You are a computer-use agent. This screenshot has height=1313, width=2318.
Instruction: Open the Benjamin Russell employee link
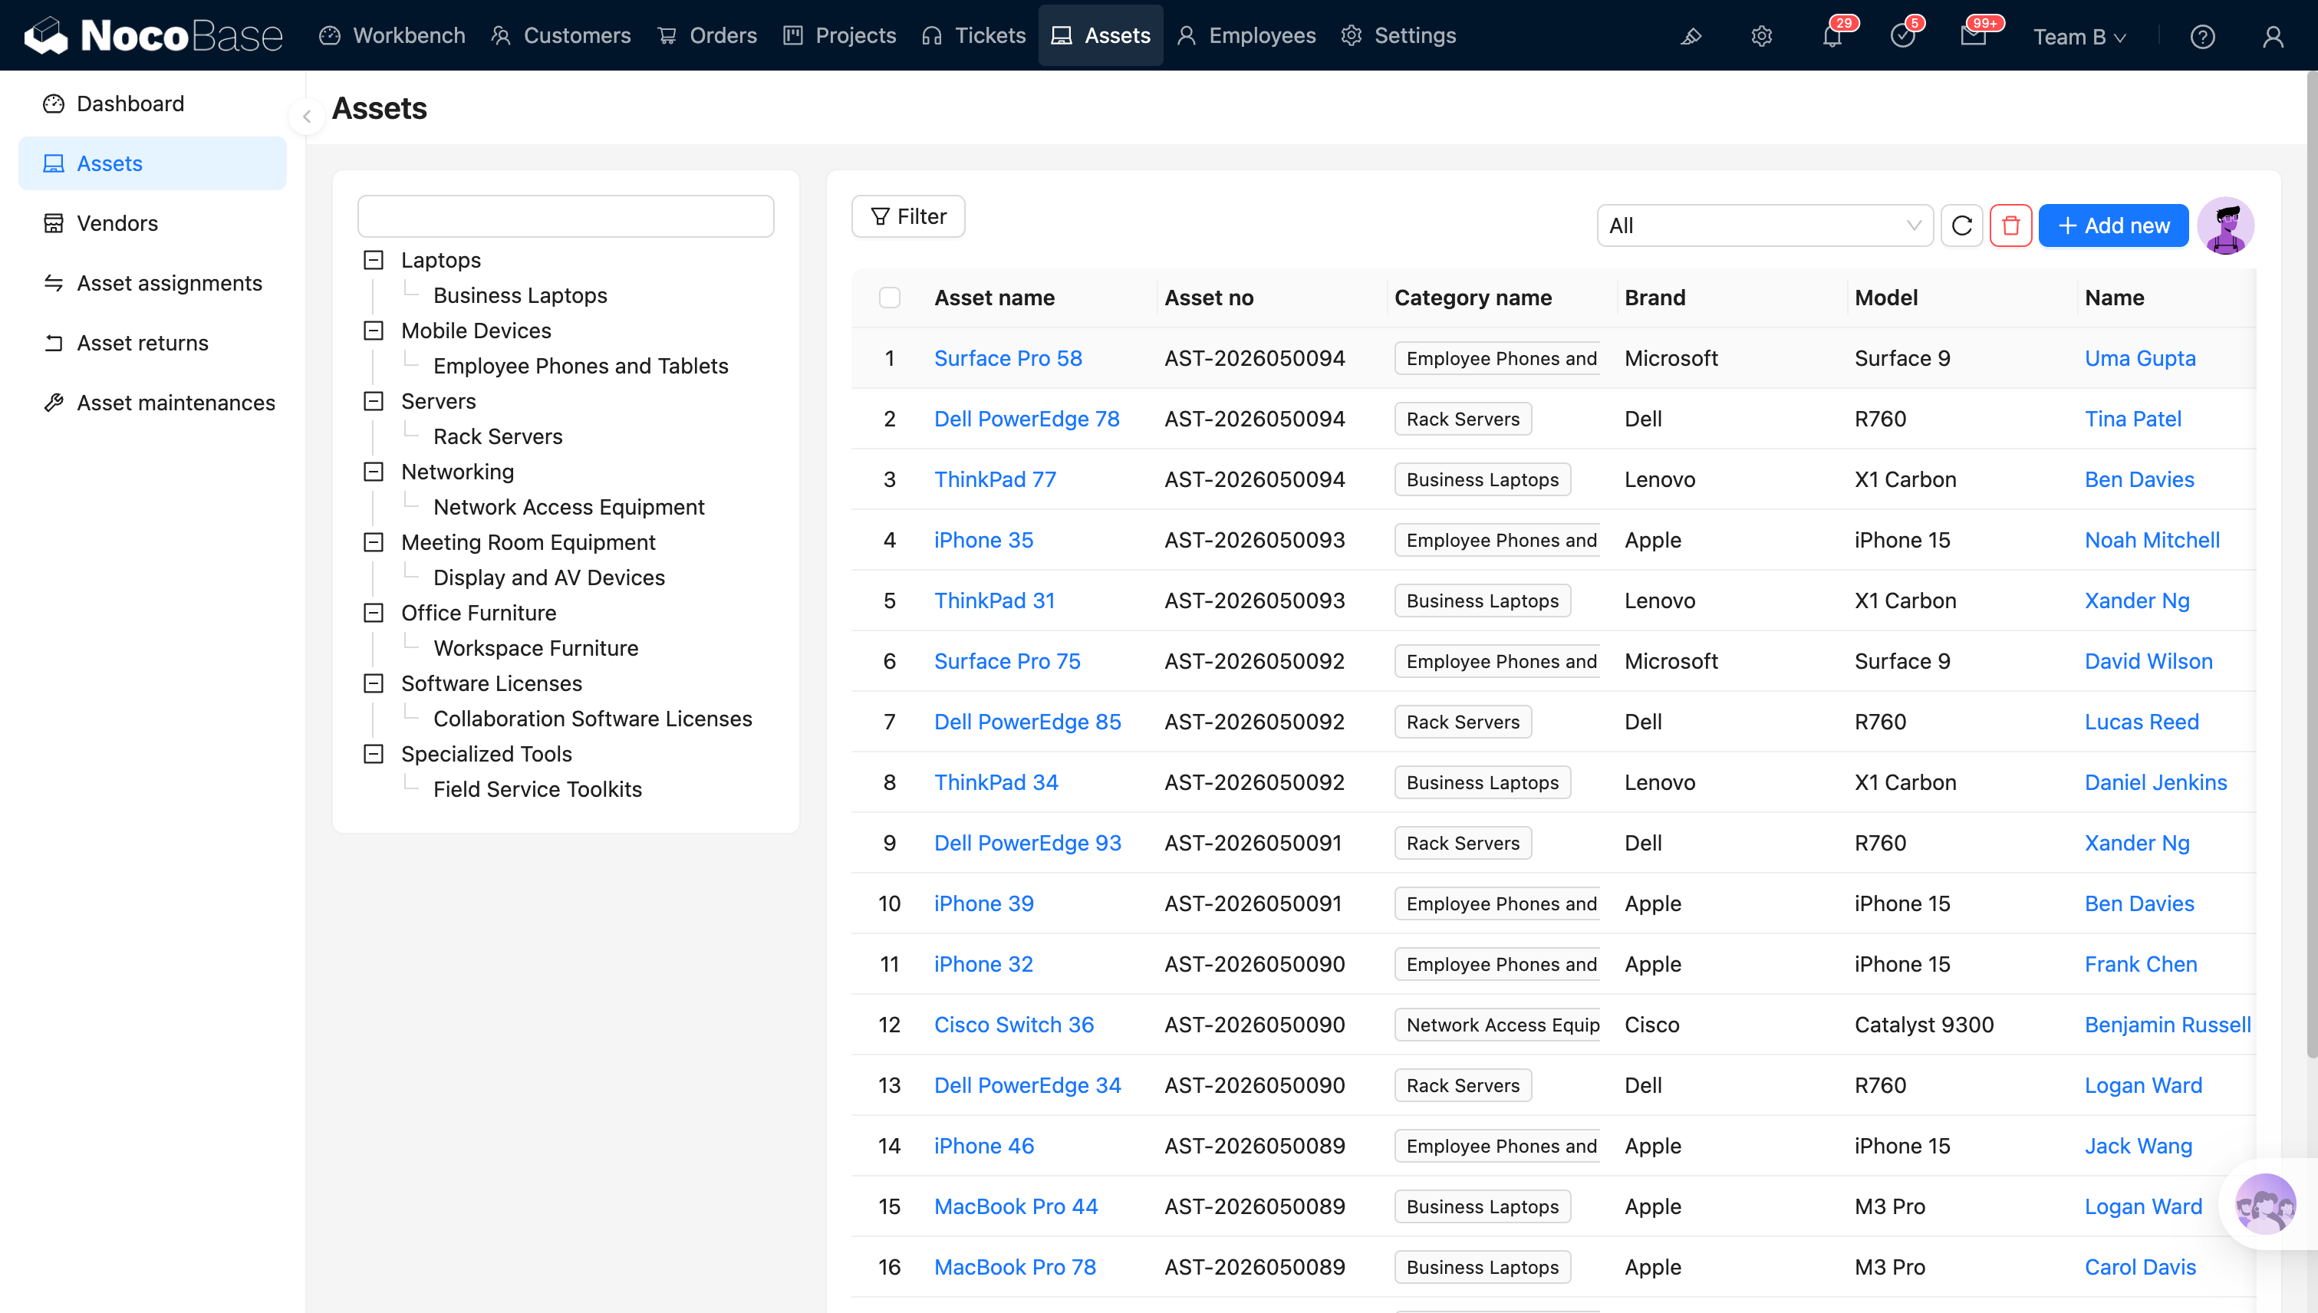[x=2168, y=1025]
